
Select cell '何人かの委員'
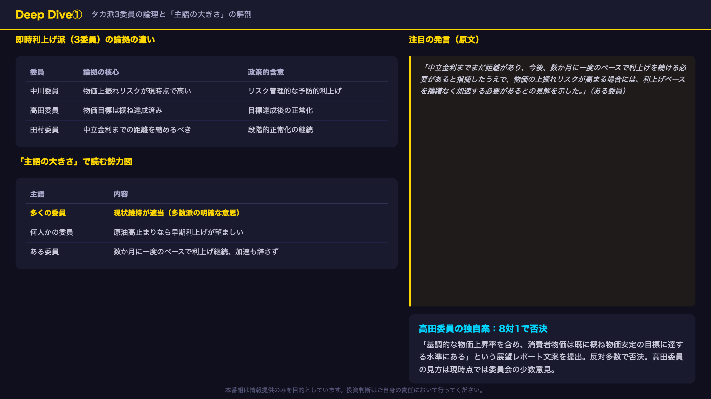pyautogui.click(x=52, y=232)
